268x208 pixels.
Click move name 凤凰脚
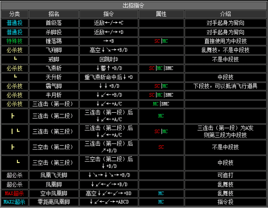pyautogui.click(x=54, y=184)
